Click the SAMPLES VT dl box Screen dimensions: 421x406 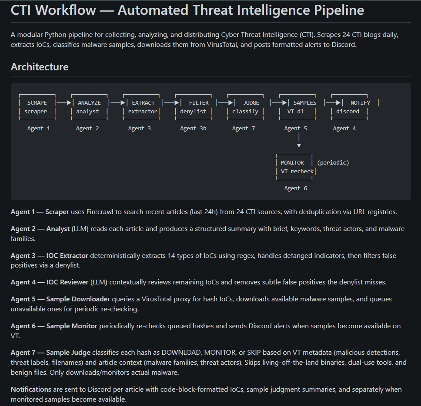(297, 107)
